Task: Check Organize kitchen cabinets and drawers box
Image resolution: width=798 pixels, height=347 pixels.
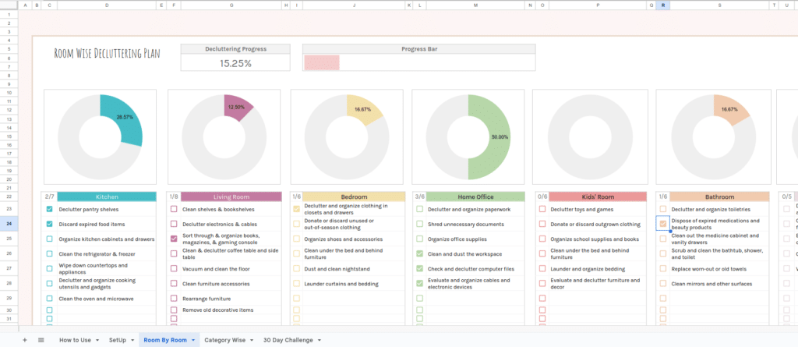Action: (x=49, y=239)
